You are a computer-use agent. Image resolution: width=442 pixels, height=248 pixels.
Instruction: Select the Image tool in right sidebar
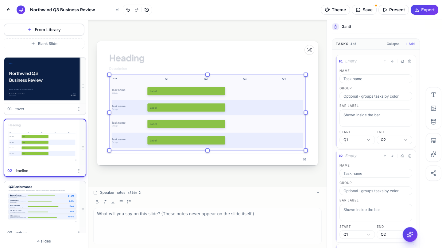pyautogui.click(x=433, y=108)
